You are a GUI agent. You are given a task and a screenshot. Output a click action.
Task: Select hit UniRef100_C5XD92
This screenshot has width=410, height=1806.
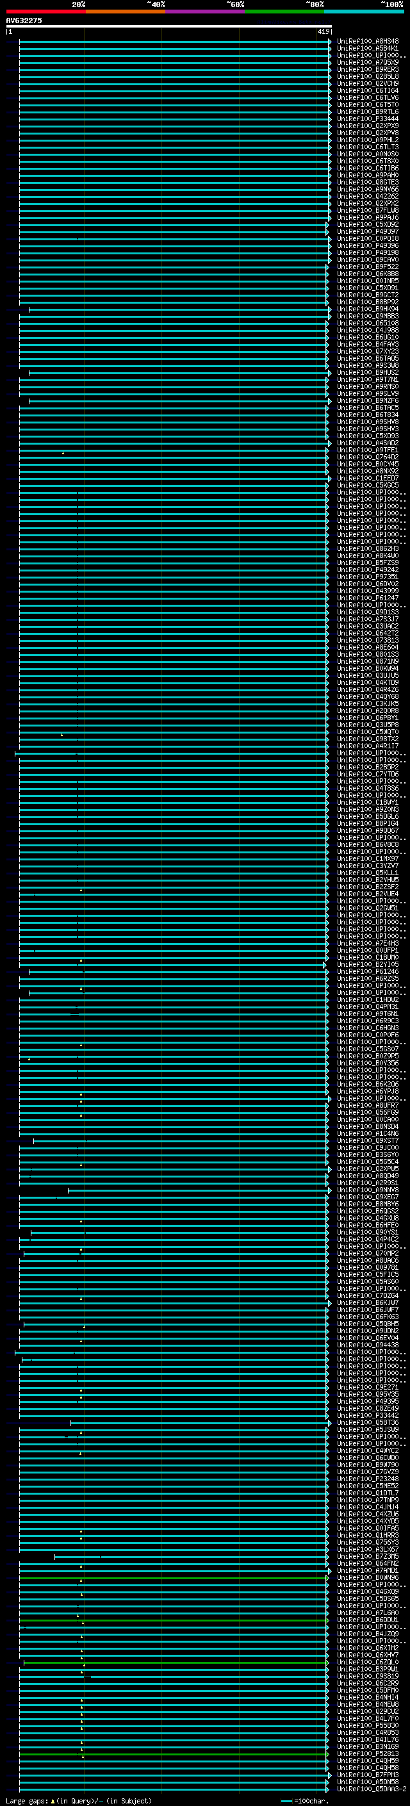click(368, 224)
